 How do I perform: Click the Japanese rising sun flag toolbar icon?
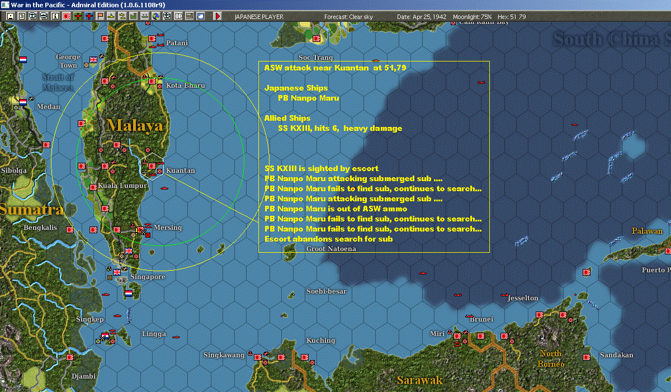click(66, 16)
